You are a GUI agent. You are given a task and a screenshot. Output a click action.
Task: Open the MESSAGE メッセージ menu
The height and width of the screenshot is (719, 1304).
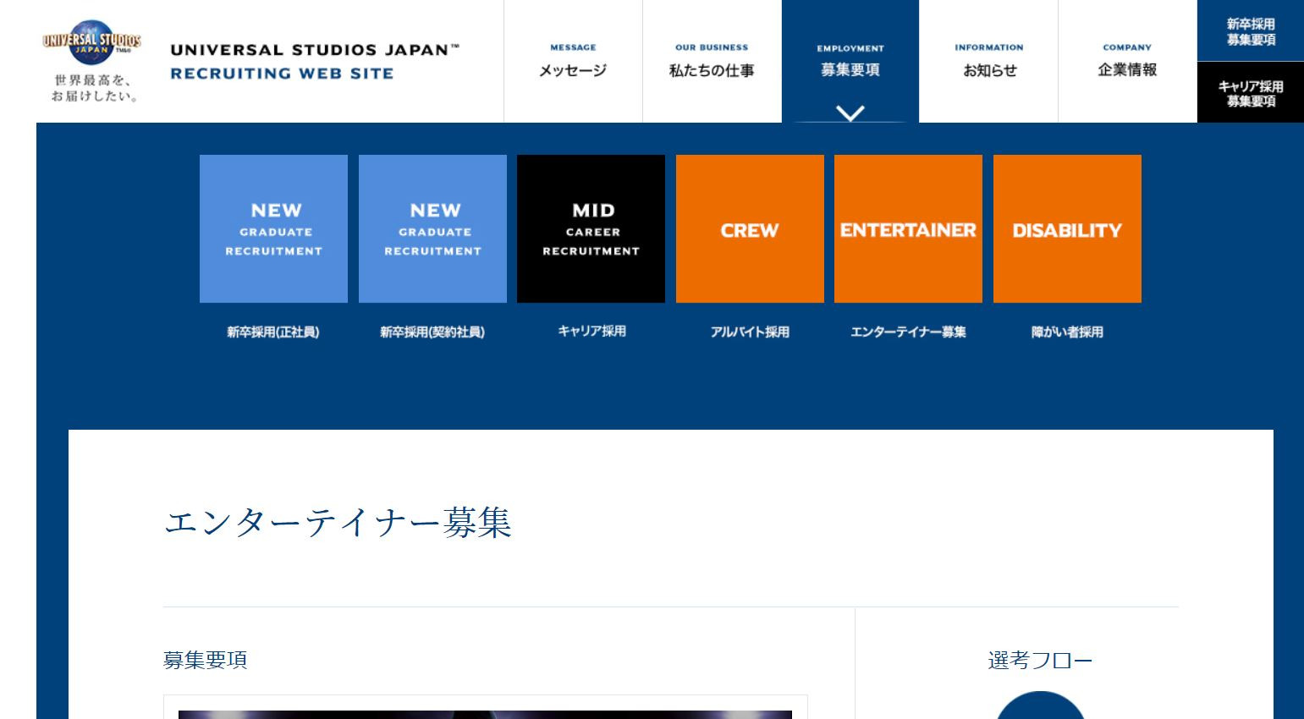573,61
